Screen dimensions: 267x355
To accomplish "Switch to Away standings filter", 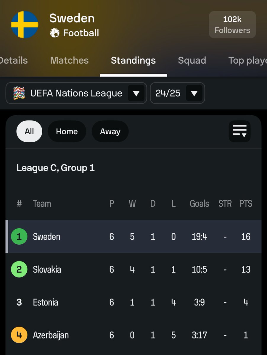I will (x=110, y=131).
